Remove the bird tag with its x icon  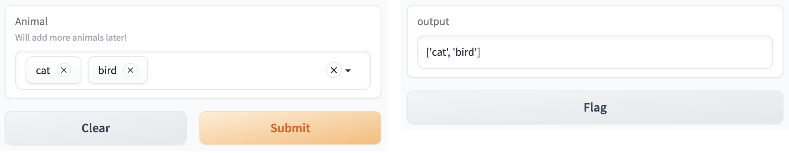click(x=130, y=70)
